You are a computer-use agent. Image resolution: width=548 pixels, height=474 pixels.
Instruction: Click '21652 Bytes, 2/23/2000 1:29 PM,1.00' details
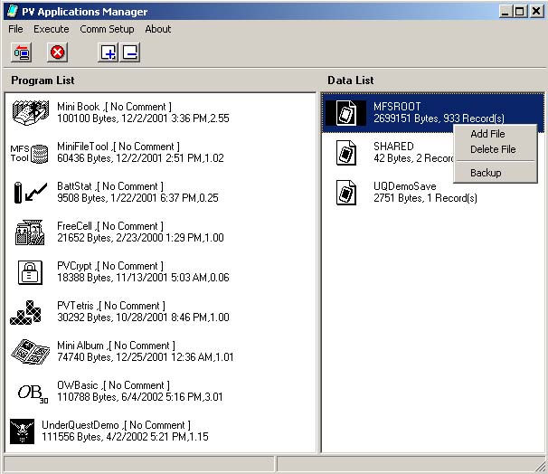coord(140,238)
